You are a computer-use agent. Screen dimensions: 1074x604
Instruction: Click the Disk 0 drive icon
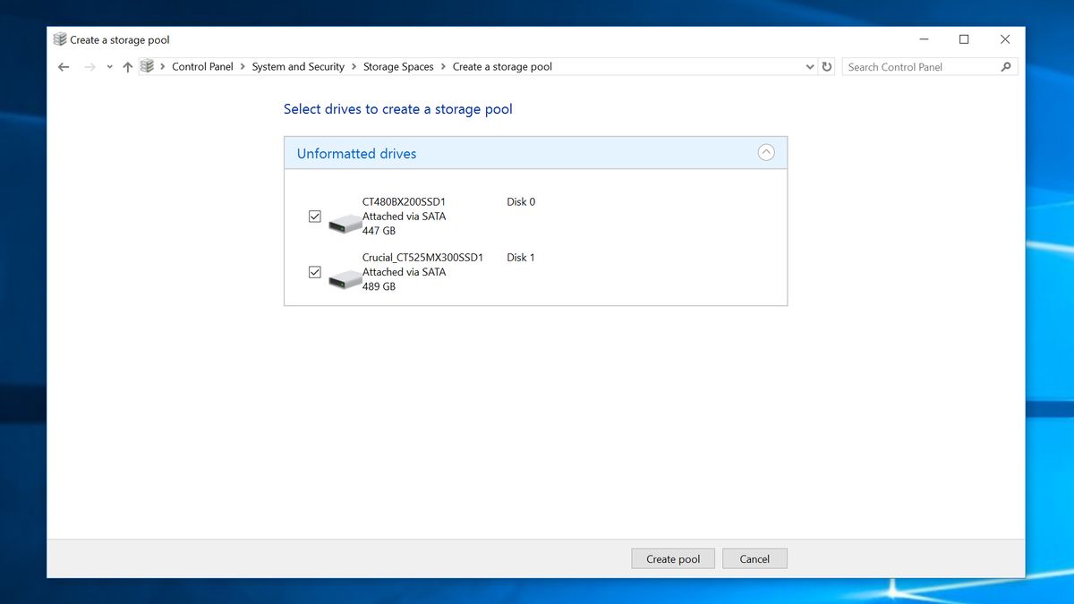(x=345, y=223)
